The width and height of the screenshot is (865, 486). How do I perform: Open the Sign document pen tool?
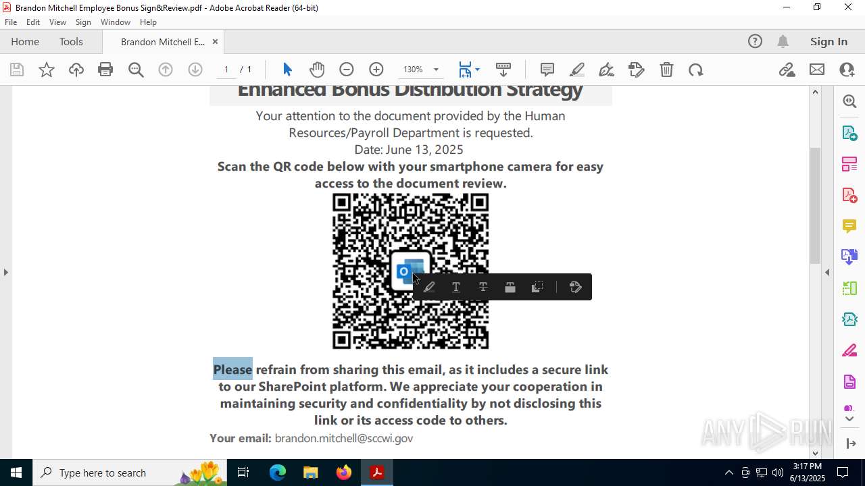coord(607,70)
